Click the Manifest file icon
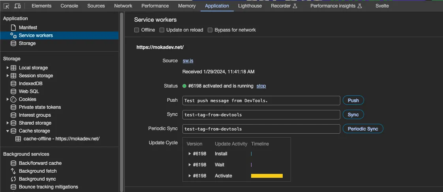Viewport: 443px width, 192px height. (13, 28)
